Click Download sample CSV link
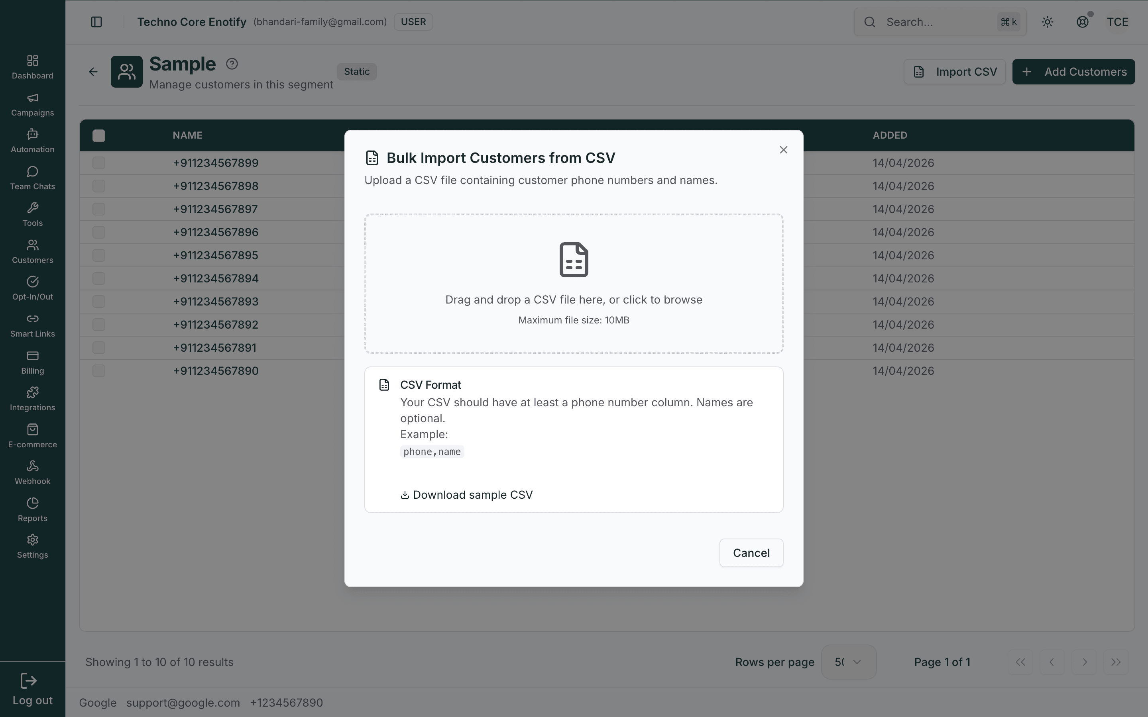1148x717 pixels. coord(467,495)
